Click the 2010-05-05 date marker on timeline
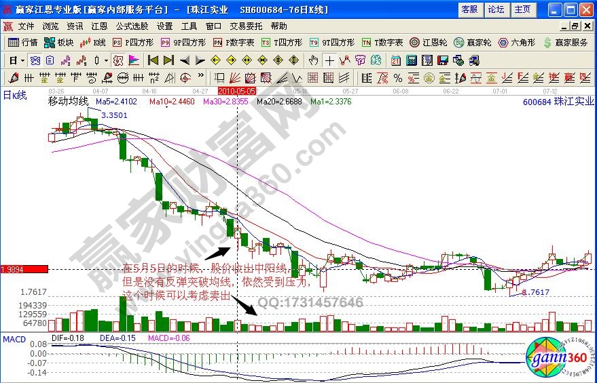The width and height of the screenshot is (597, 383). [x=237, y=90]
